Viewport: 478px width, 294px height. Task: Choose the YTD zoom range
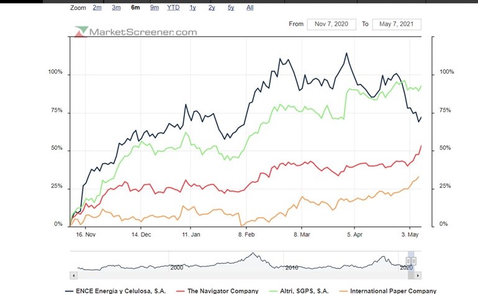click(x=173, y=7)
